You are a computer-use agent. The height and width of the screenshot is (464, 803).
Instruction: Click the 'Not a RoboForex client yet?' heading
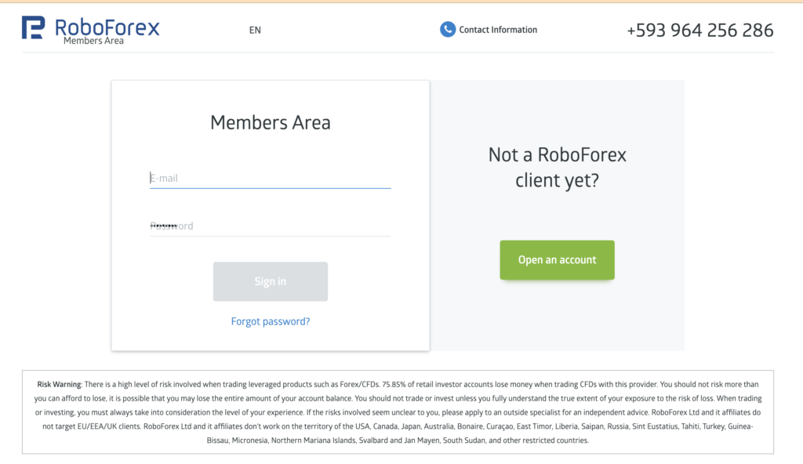pos(558,168)
